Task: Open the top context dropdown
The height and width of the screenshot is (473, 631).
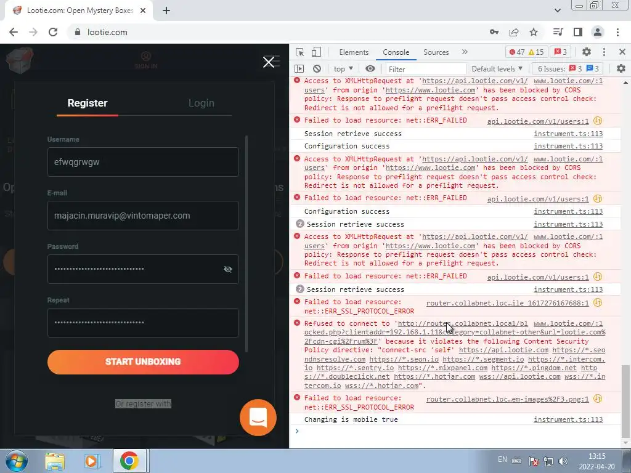Action: pos(343,69)
